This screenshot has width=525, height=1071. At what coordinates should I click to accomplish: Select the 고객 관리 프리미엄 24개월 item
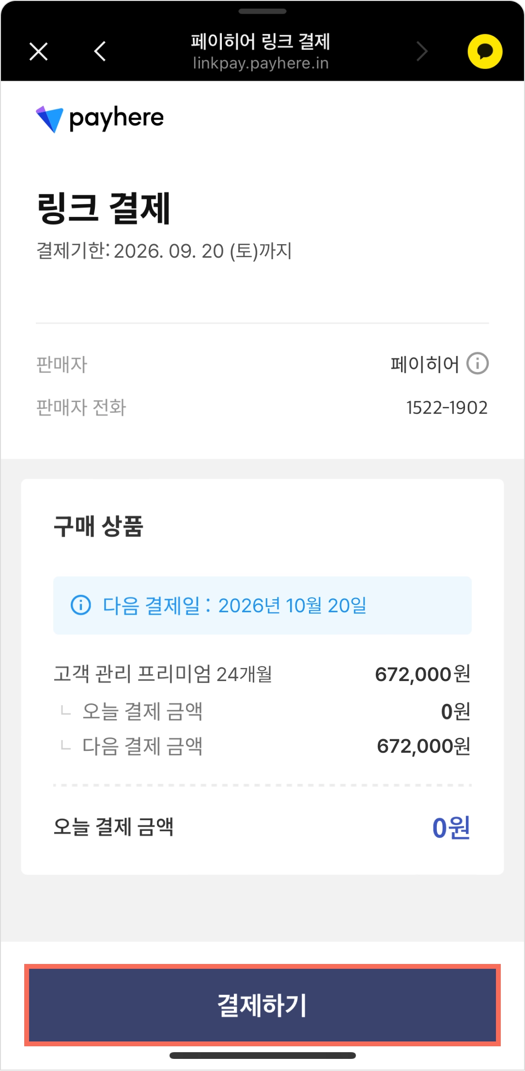pos(163,674)
